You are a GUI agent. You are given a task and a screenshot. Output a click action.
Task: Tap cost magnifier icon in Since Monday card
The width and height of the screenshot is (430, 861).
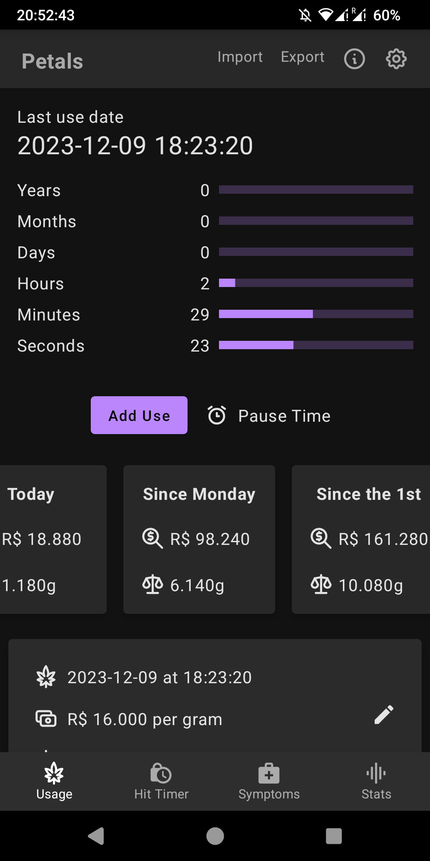coord(152,538)
